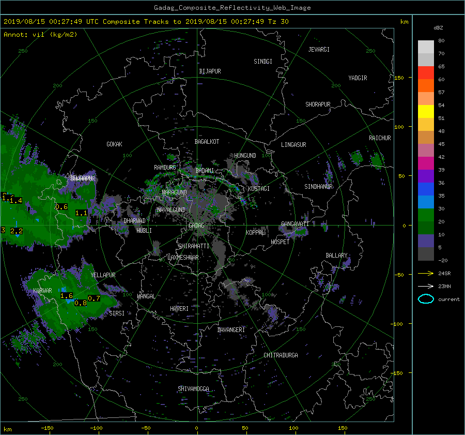Image resolution: width=465 pixels, height=435 pixels.
Task: Select the magenta 42 dBZ legend swatch
Action: tap(426, 163)
